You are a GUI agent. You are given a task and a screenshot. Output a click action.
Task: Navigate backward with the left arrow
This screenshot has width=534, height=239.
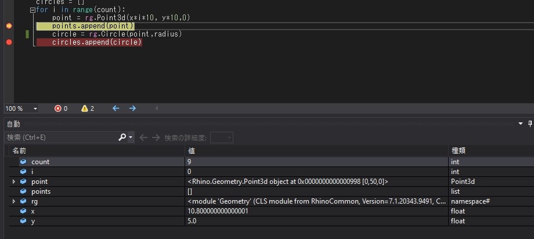pyautogui.click(x=116, y=108)
